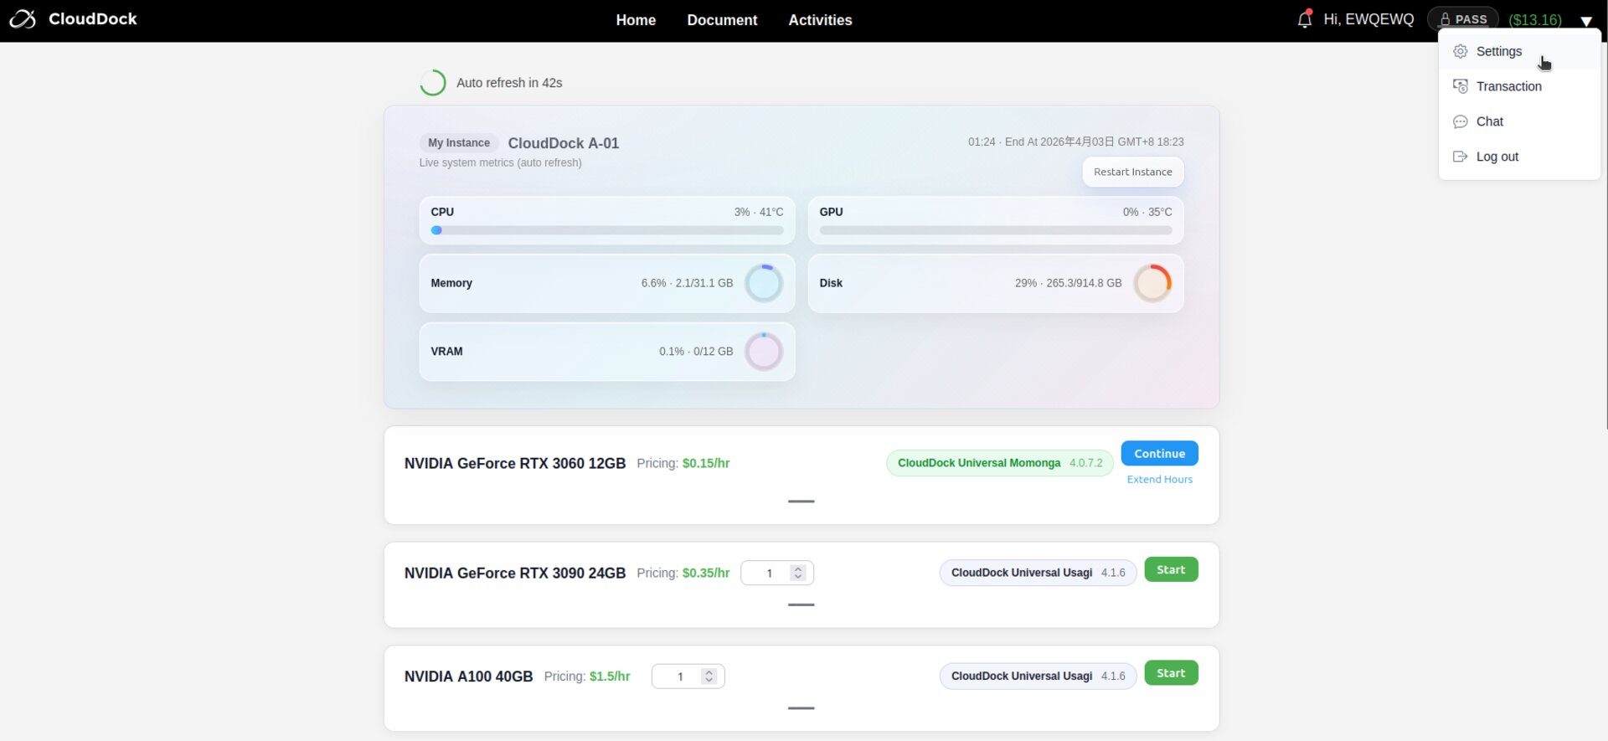Start the NVIDIA A100 40GB instance
The image size is (1608, 741).
[x=1170, y=673]
